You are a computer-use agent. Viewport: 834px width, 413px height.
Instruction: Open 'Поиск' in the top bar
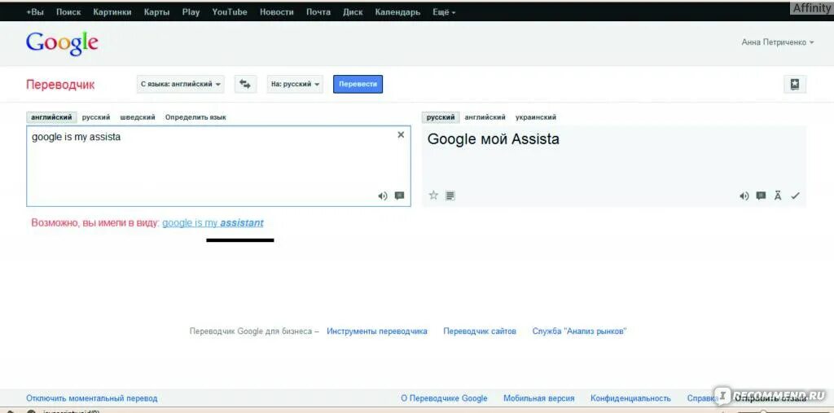point(68,11)
